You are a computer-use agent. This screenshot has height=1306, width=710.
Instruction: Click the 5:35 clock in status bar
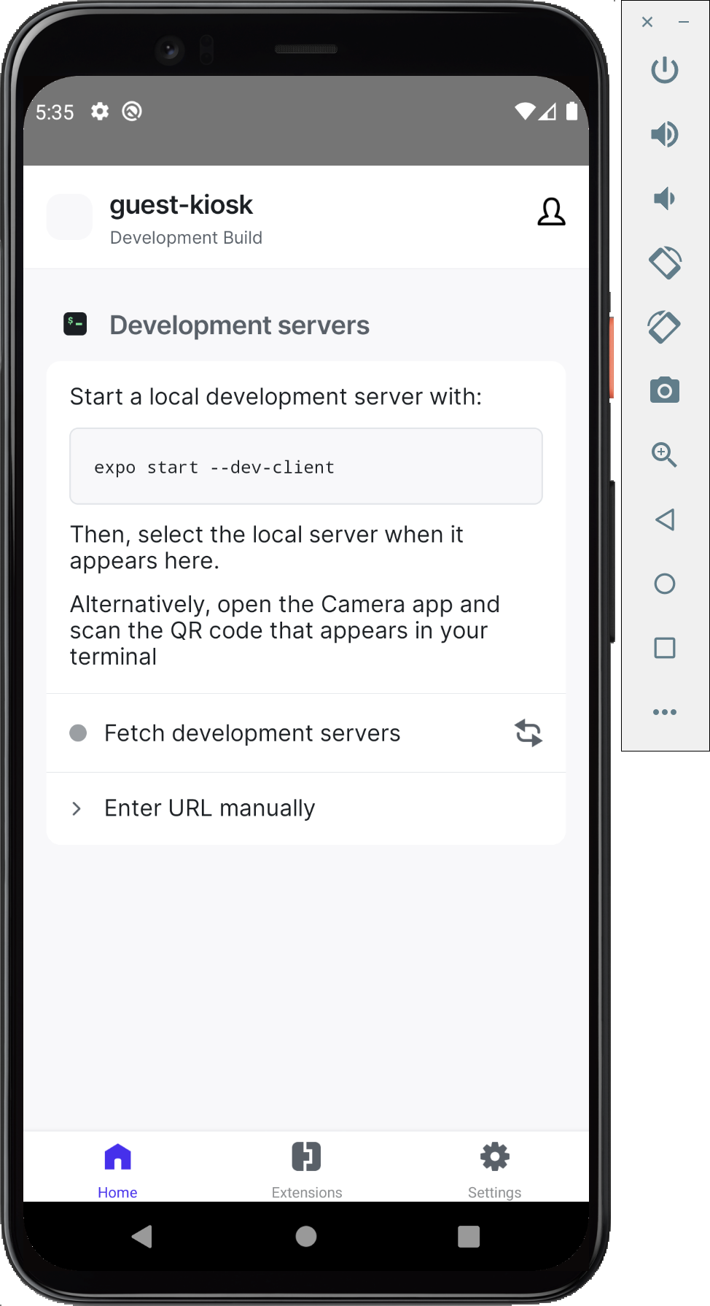click(55, 112)
